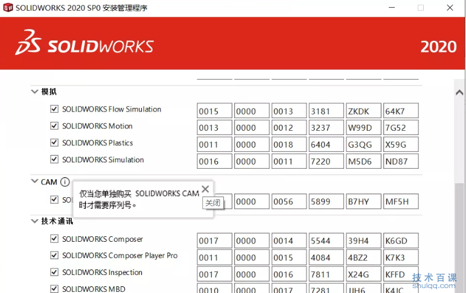The image size is (466, 293).
Task: Click Composer serial field 5544
Action: pos(327,241)
